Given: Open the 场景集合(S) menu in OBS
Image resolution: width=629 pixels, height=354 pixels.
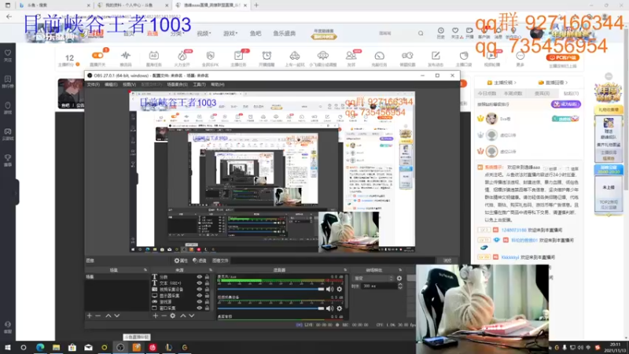Looking at the screenshot, I should pyautogui.click(x=178, y=85).
